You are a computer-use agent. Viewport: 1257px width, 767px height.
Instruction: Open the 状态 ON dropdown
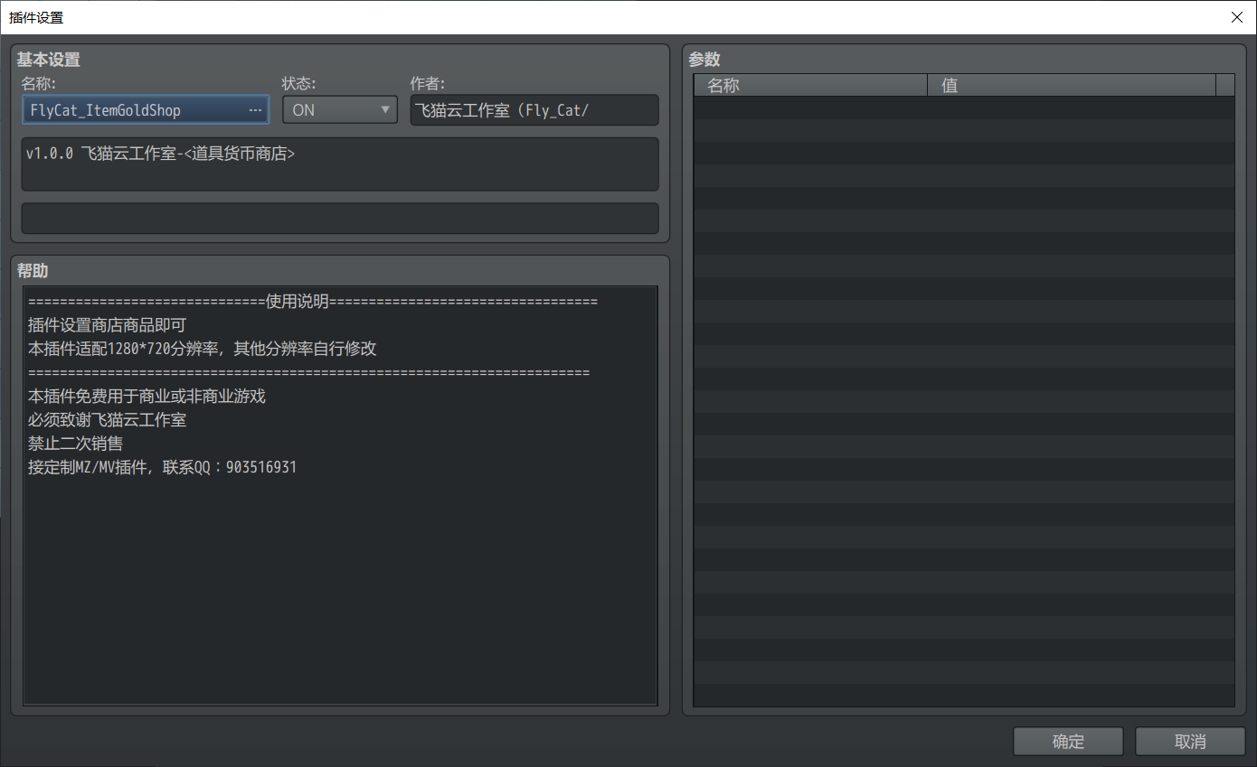340,110
